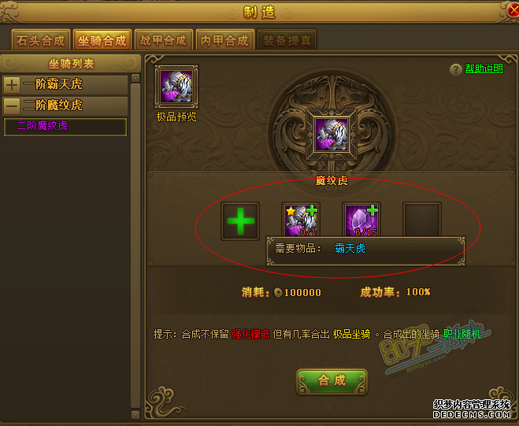
Task: Open the 装备提真 tab
Action: coord(287,40)
